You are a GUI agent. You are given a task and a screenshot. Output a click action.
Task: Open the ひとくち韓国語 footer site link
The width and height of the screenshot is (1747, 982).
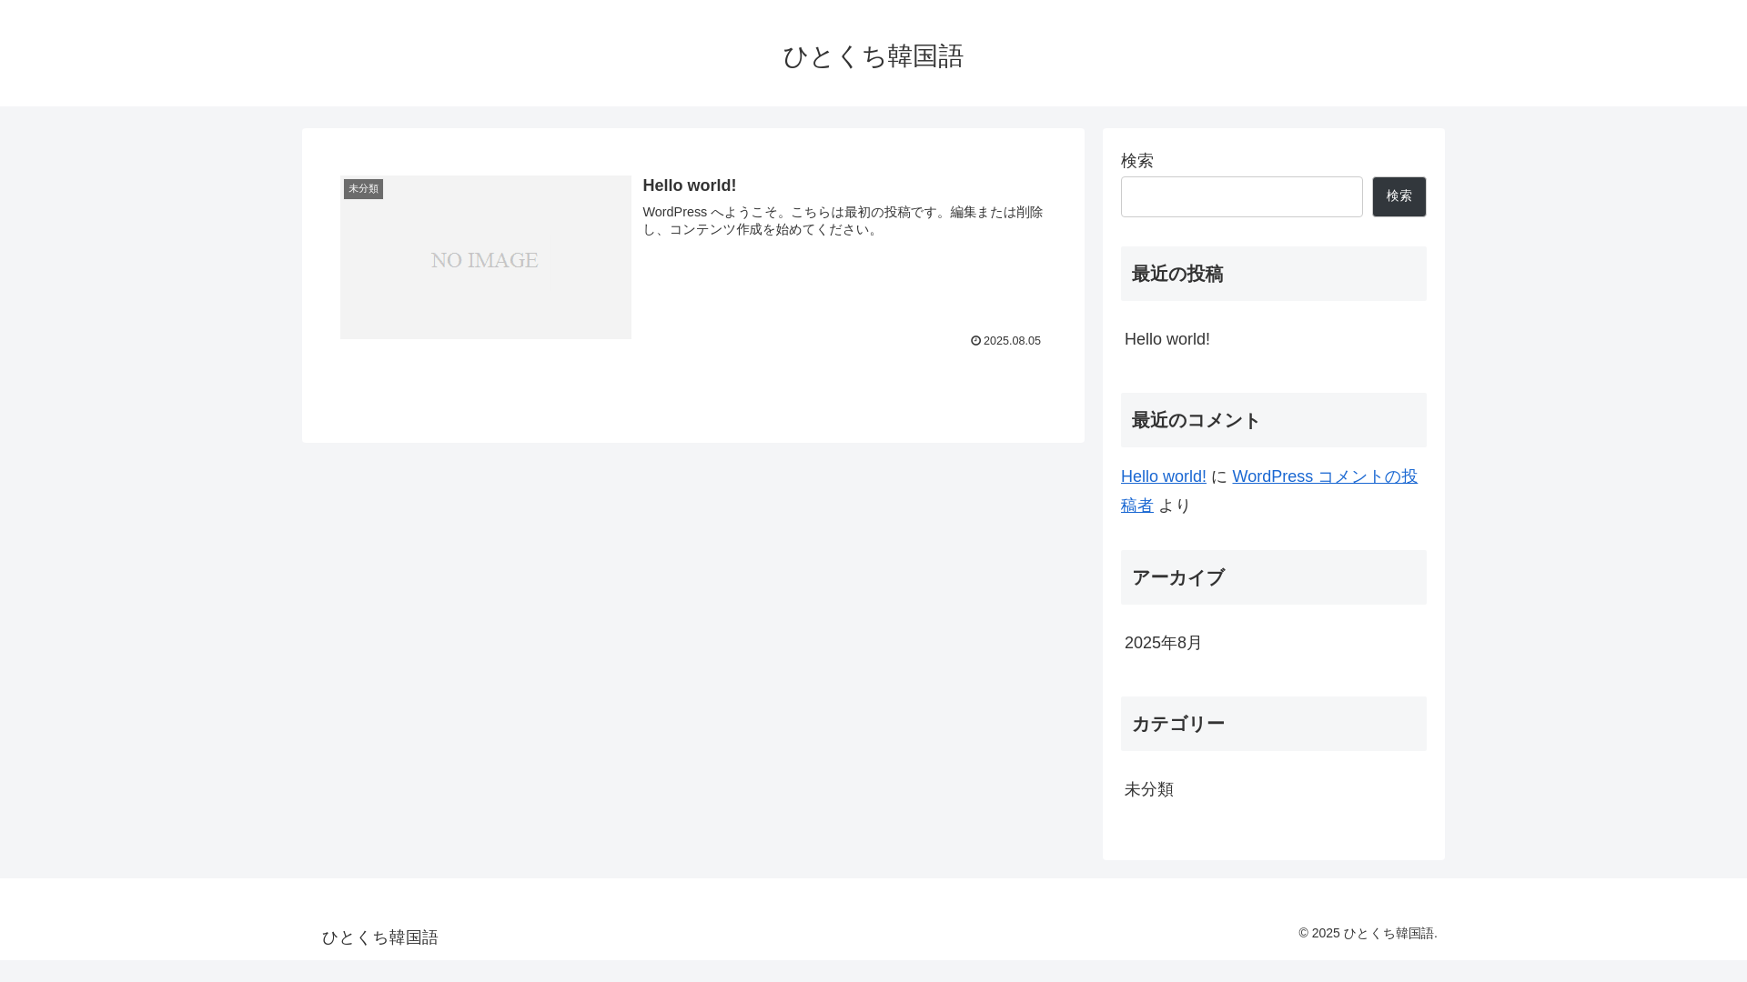click(x=379, y=937)
